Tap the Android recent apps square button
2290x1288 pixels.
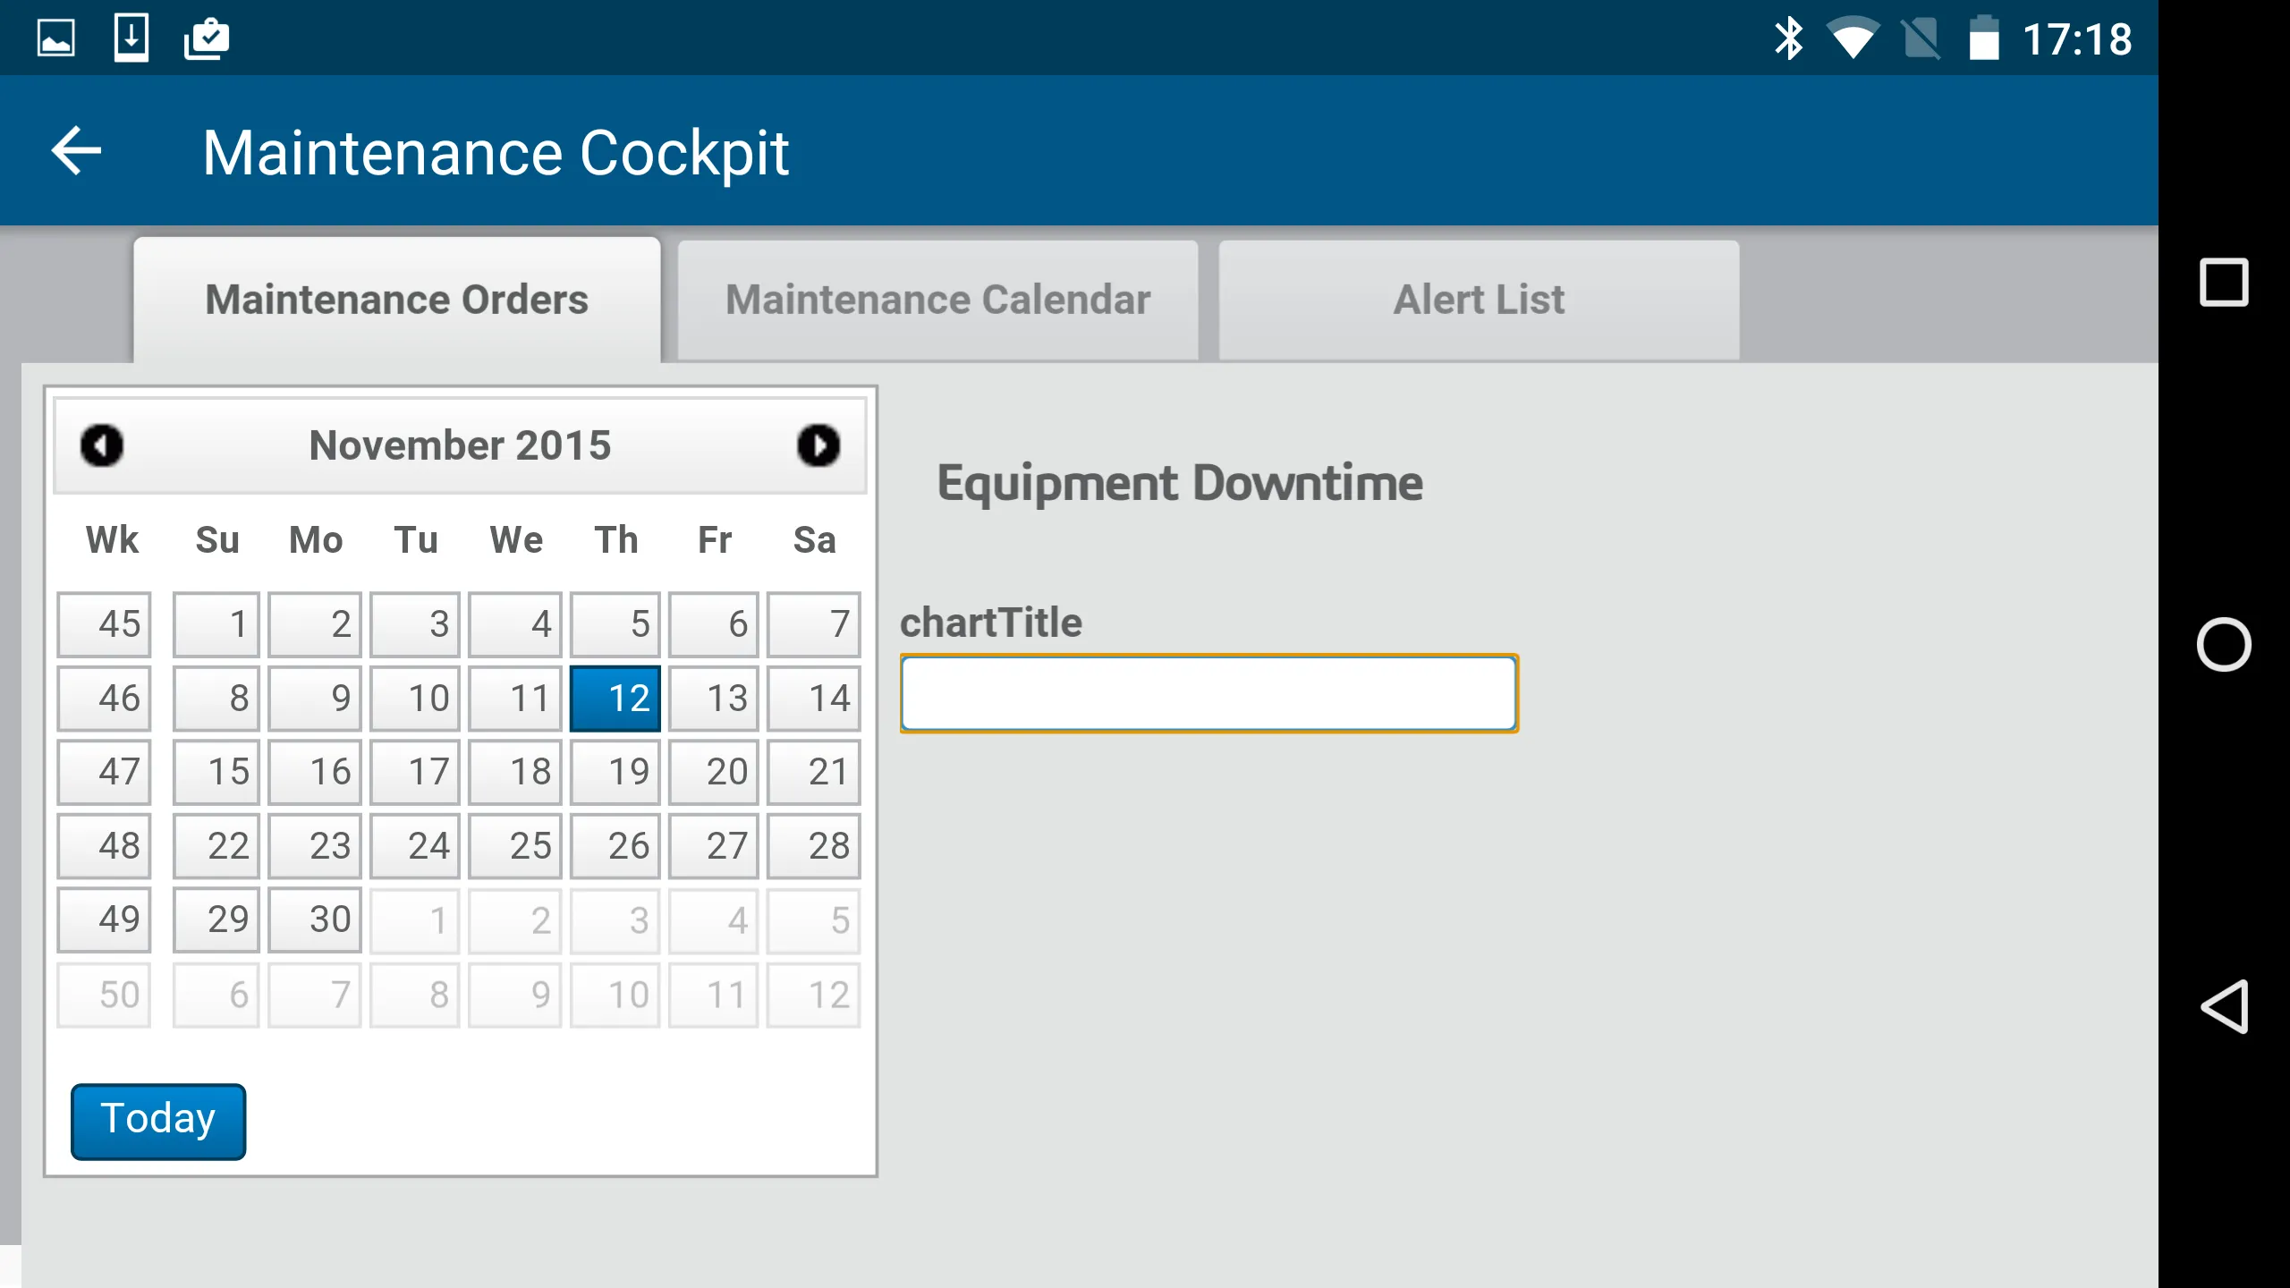pyautogui.click(x=2224, y=283)
